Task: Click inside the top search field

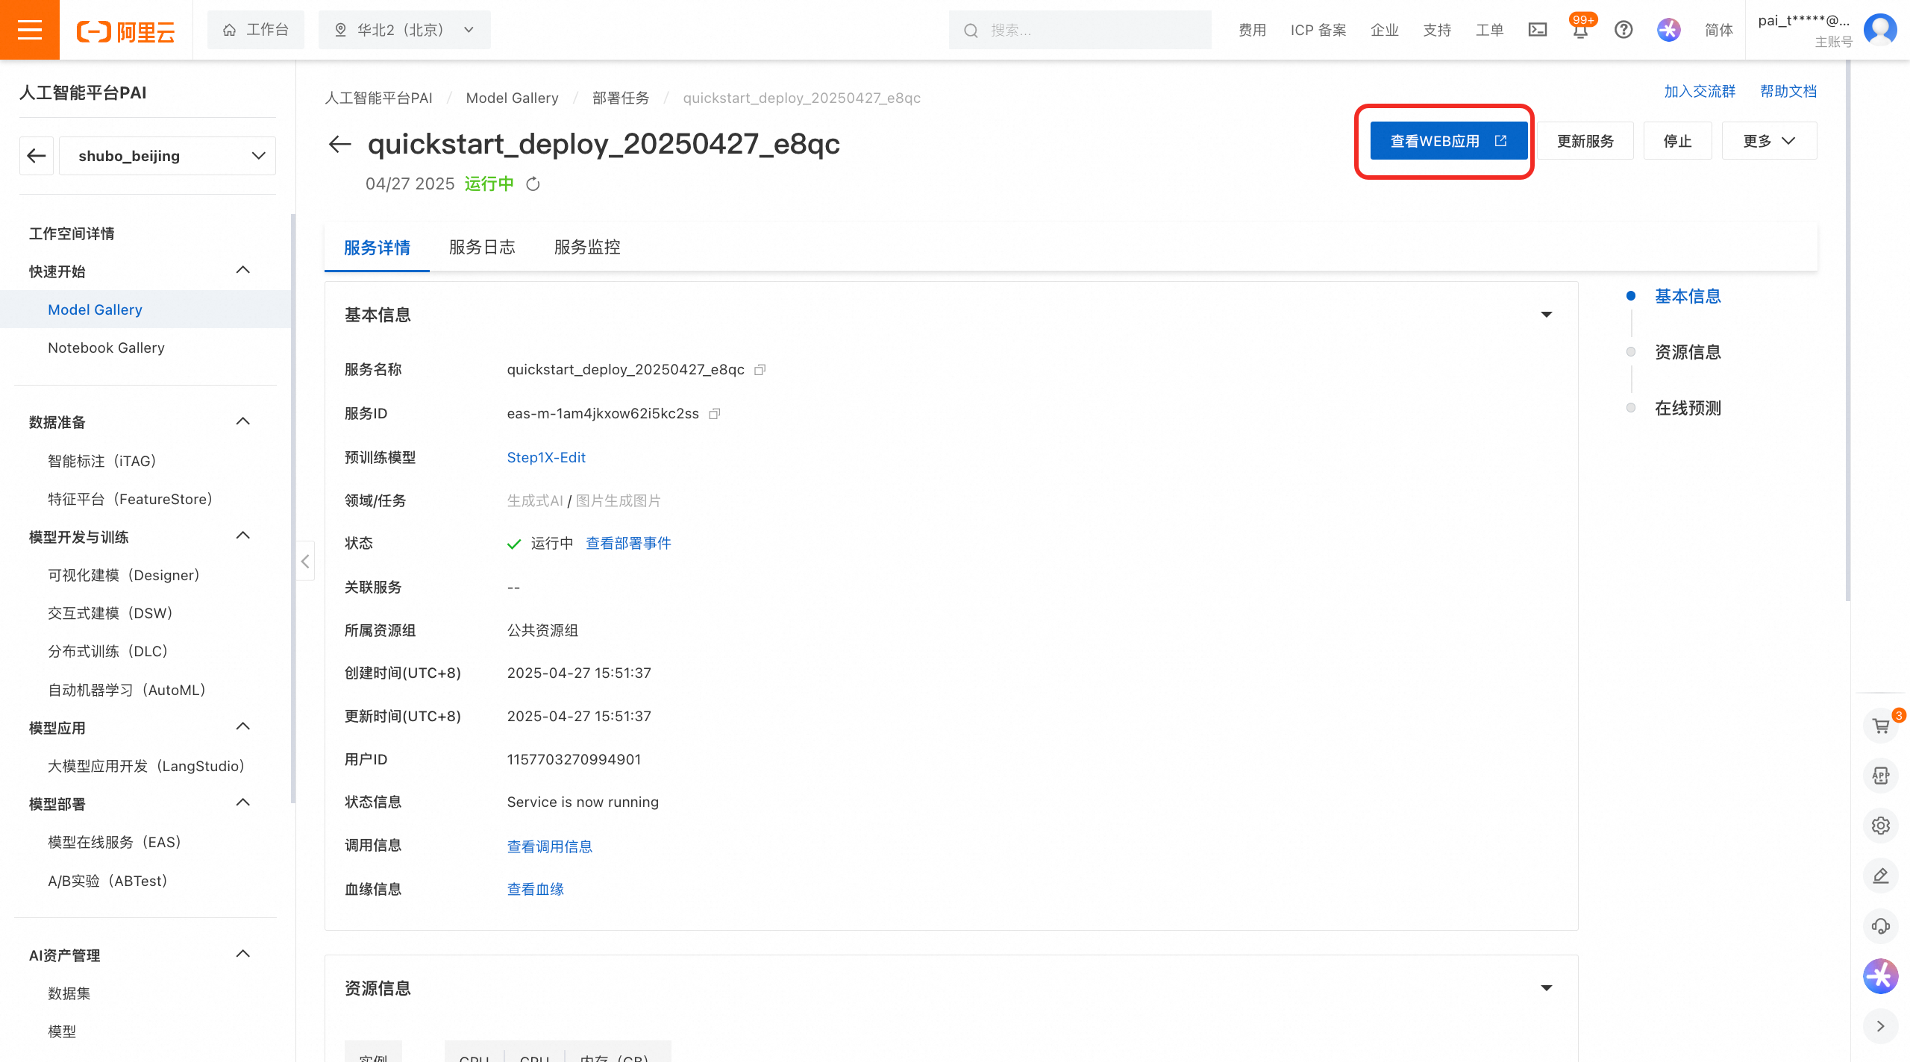Action: point(1080,30)
